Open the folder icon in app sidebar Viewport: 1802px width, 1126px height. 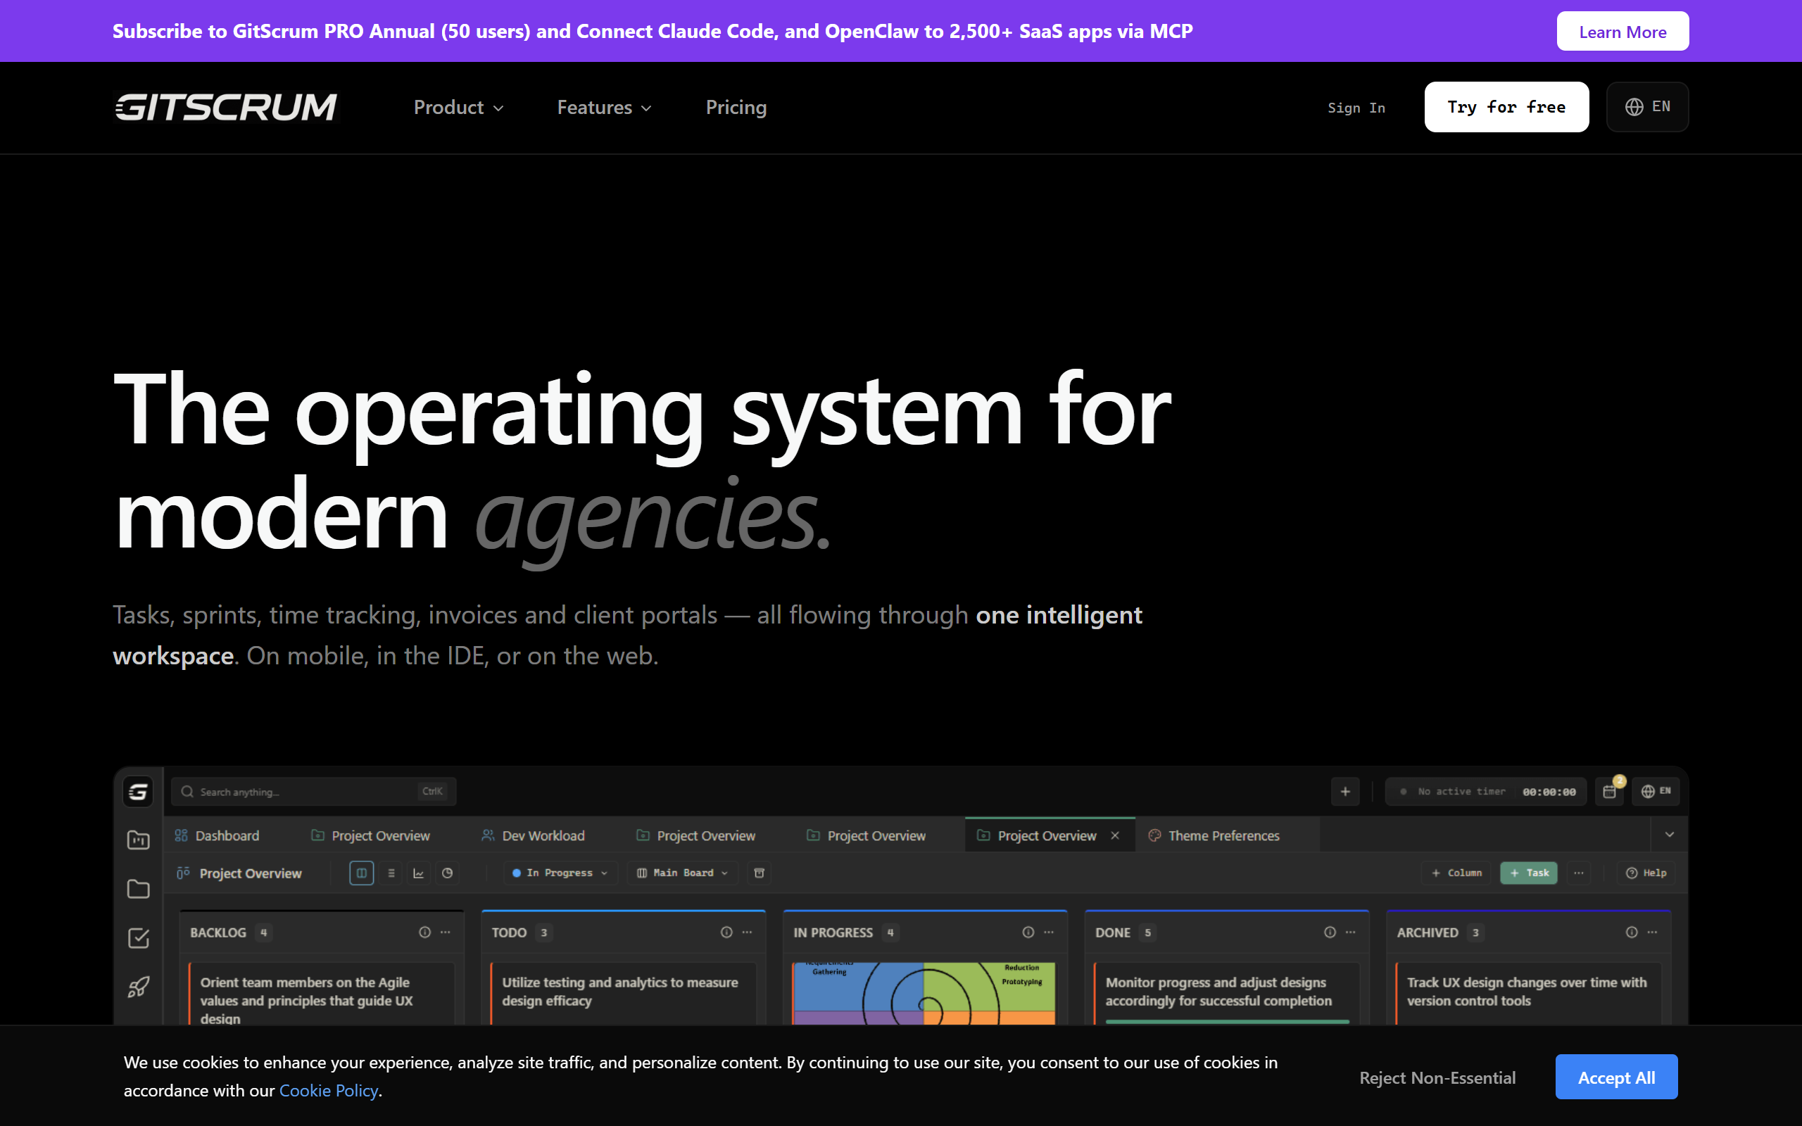tap(138, 888)
